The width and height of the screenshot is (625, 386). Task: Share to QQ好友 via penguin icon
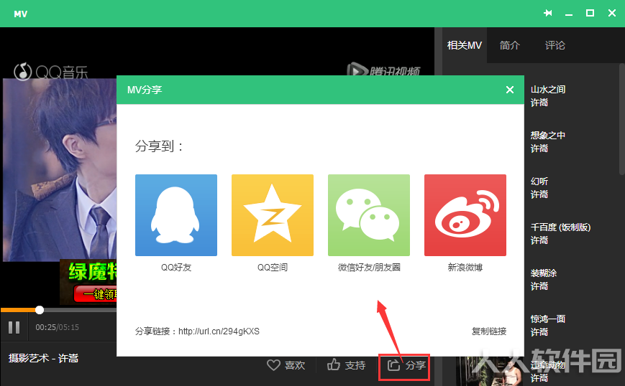point(176,215)
